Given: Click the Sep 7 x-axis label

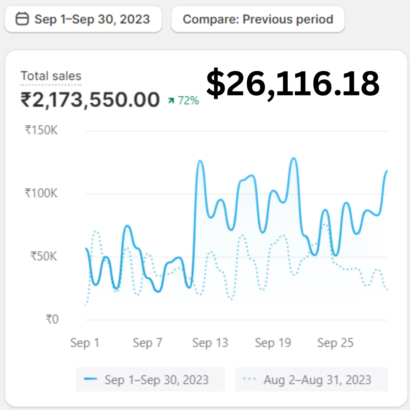Looking at the screenshot, I should 147,343.
